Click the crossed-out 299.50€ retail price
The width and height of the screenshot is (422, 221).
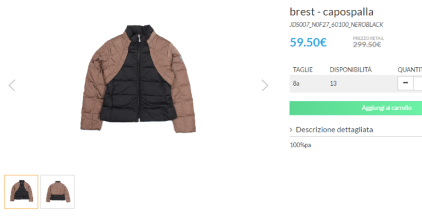pos(367,45)
